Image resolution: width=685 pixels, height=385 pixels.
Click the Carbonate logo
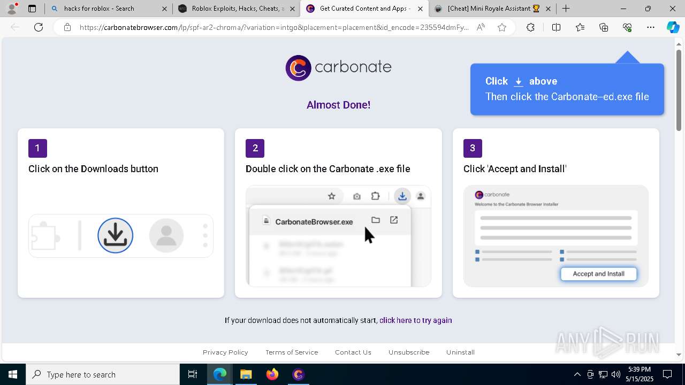pyautogui.click(x=338, y=68)
